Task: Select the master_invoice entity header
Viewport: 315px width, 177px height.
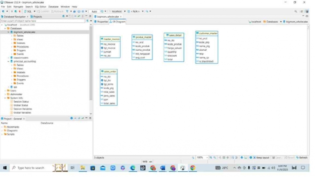Action: pyautogui.click(x=110, y=39)
